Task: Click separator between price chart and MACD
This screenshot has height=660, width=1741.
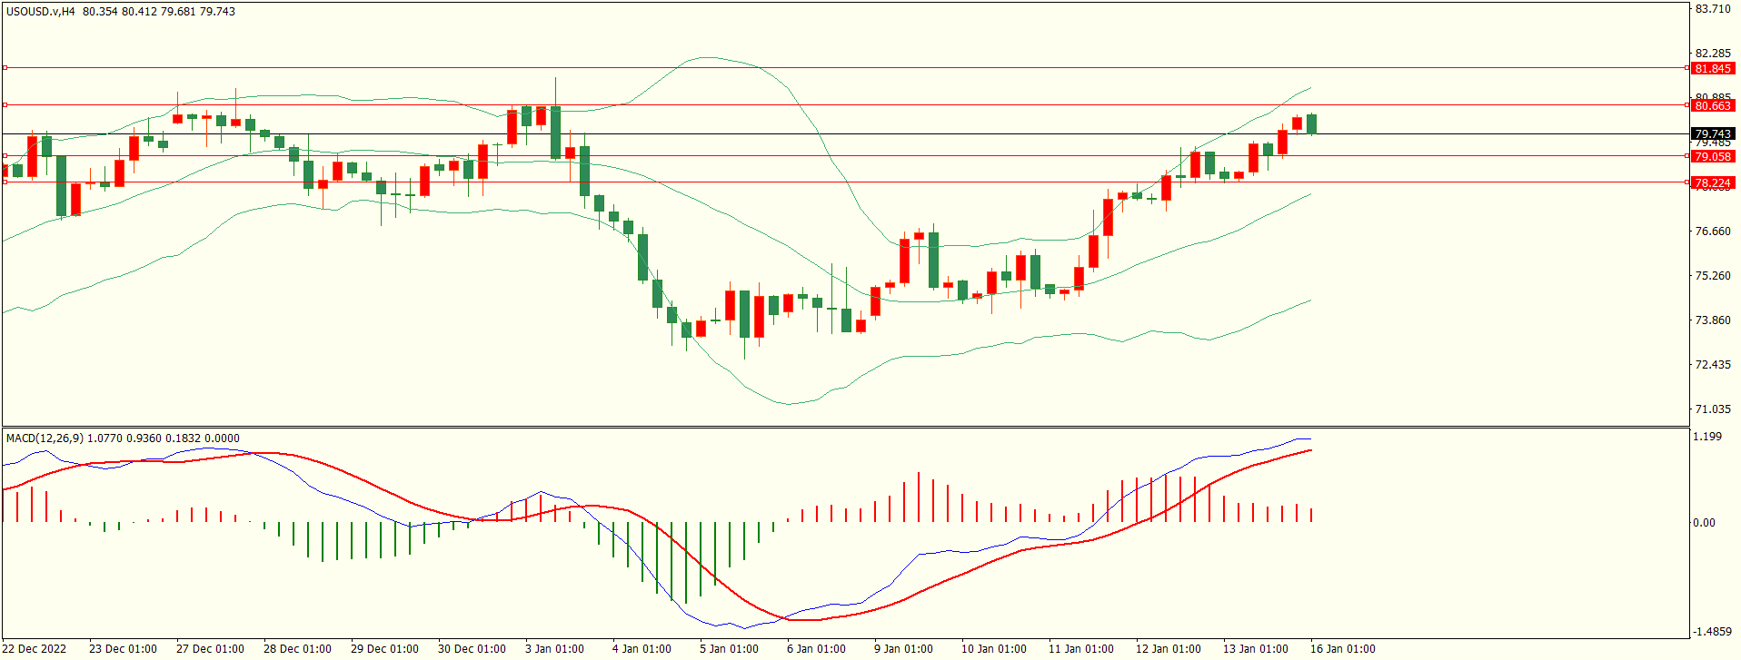Action: coord(845,427)
